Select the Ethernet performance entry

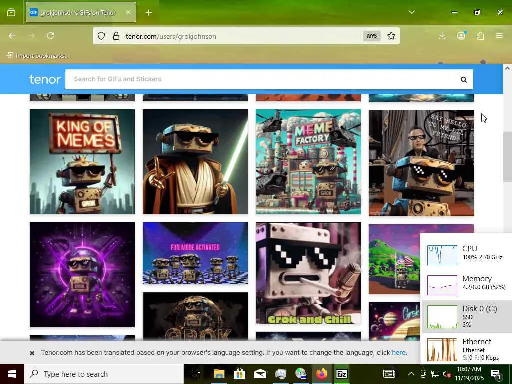[467, 349]
